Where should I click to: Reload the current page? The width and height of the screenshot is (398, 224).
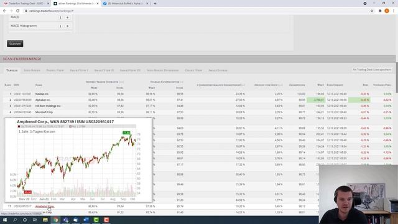point(18,11)
